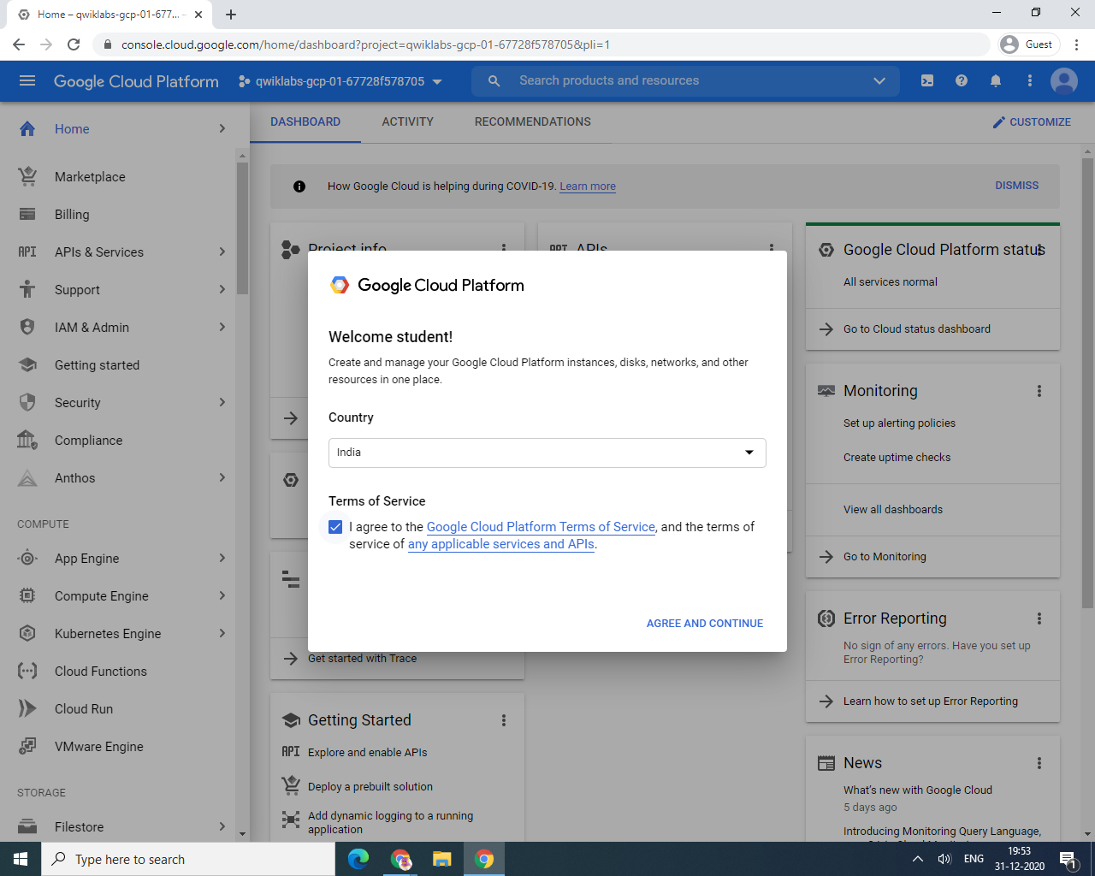Click the VMware Engine icon
The height and width of the screenshot is (876, 1095).
(x=27, y=747)
